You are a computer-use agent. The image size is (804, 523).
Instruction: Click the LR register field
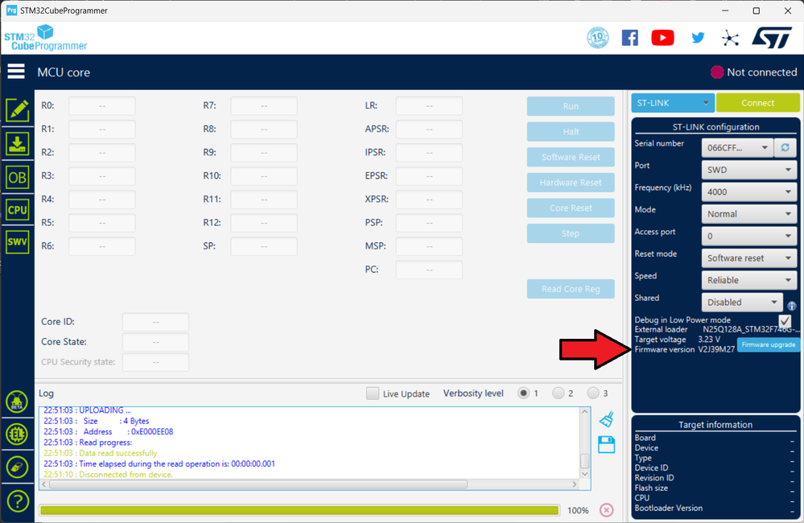429,105
